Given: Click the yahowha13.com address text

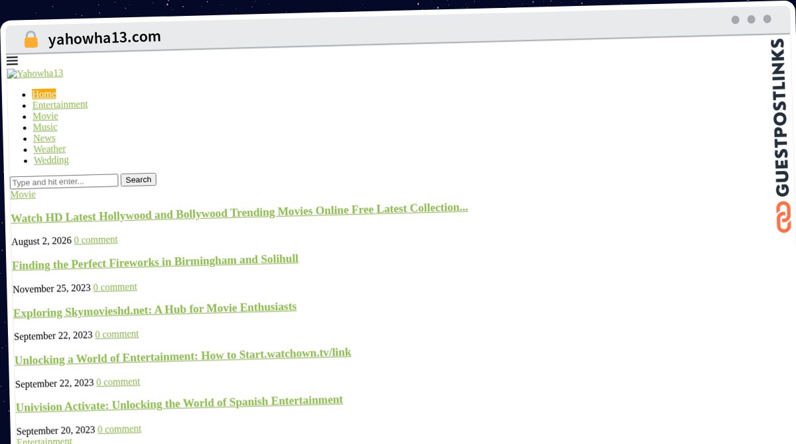Looking at the screenshot, I should click(x=105, y=38).
